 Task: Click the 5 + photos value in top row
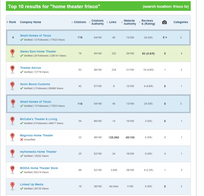point(165,37)
